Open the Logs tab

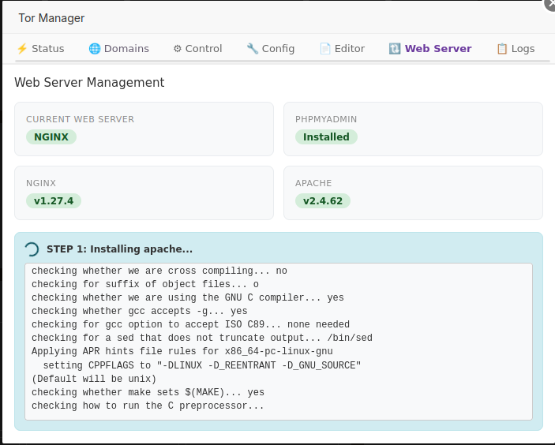click(516, 48)
